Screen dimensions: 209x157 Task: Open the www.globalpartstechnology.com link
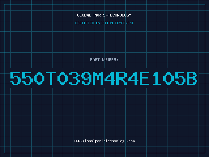point(104,141)
